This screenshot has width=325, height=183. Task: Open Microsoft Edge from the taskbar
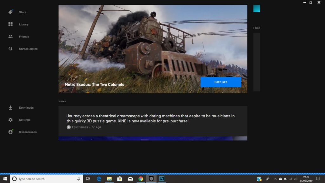coord(99,179)
